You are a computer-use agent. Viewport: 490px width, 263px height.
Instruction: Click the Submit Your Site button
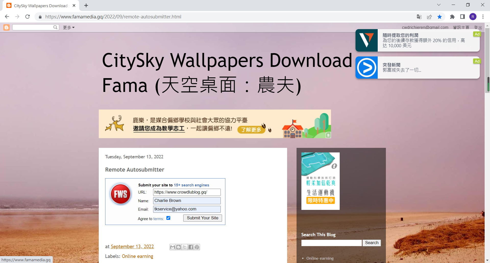203,218
